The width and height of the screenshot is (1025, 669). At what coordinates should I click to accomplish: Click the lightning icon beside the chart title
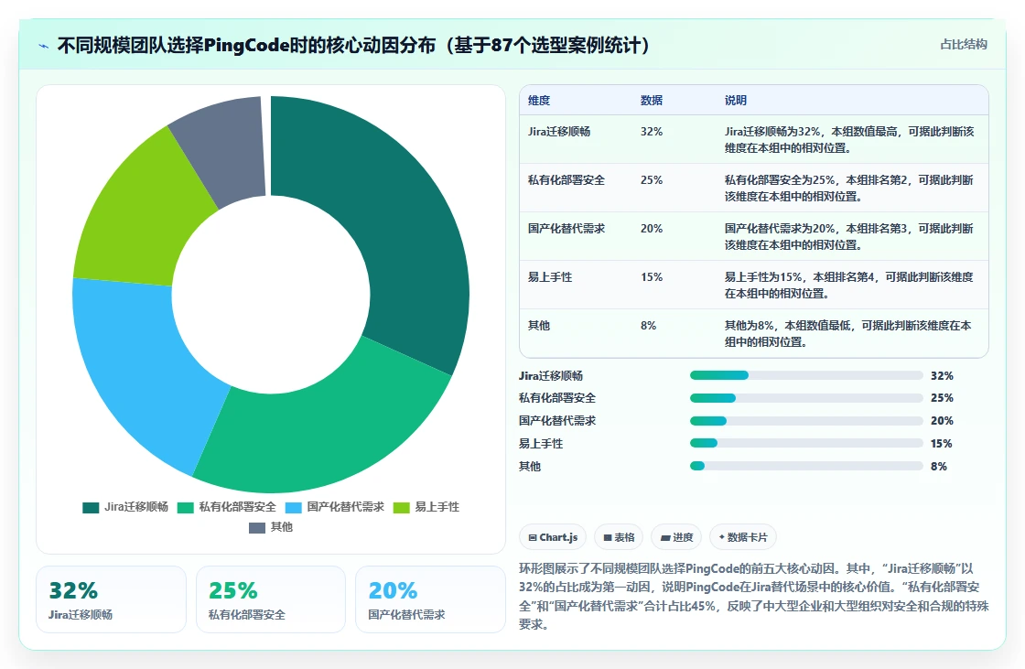[x=44, y=46]
